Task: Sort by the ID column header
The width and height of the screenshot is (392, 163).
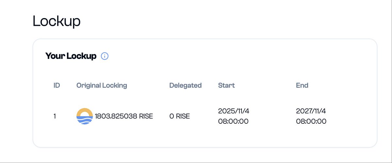Action: pos(57,85)
